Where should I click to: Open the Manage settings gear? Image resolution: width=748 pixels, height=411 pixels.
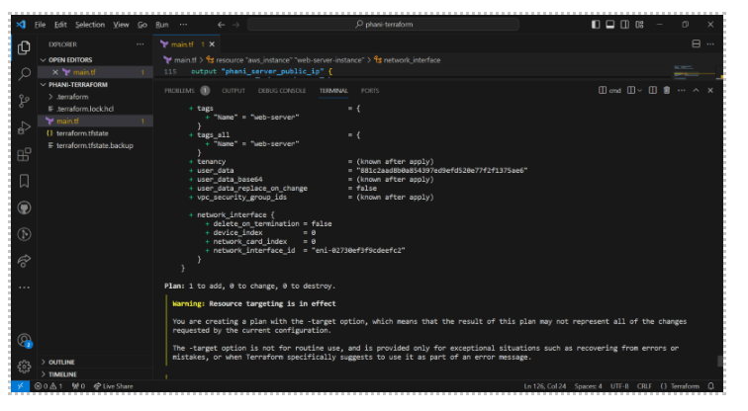tap(24, 366)
